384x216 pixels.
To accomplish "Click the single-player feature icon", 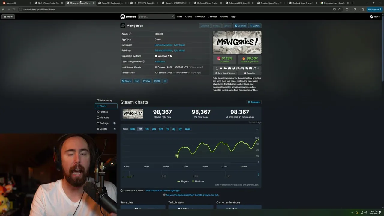I will click(x=217, y=68).
